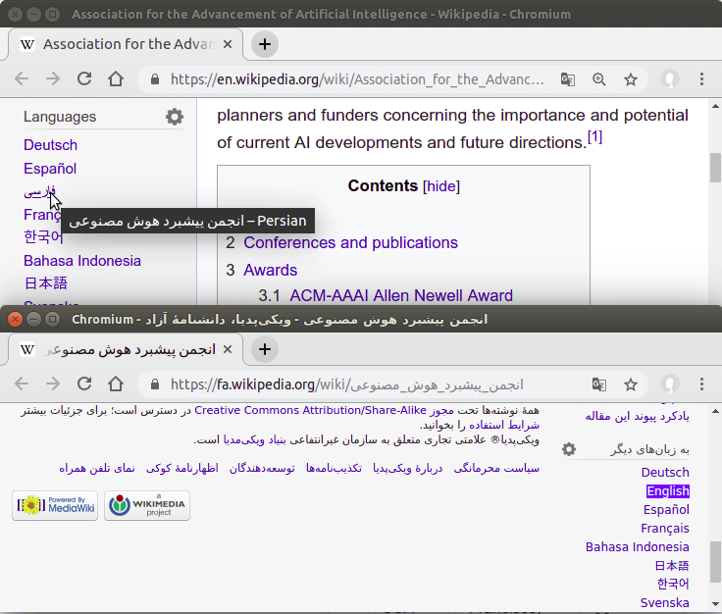Bookmark the English Wikipedia page with star
Screen dimensions: 722x614
[x=631, y=79]
